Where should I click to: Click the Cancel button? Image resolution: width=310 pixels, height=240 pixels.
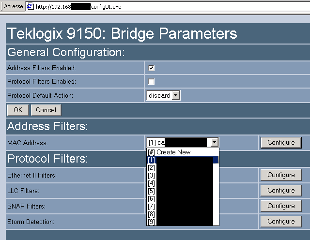(x=46, y=110)
